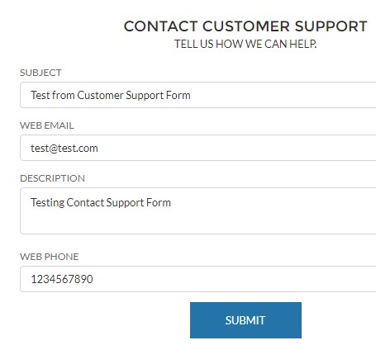Click the DESCRIPTION field label
Viewport: 376px width, 364px height.
pos(52,178)
